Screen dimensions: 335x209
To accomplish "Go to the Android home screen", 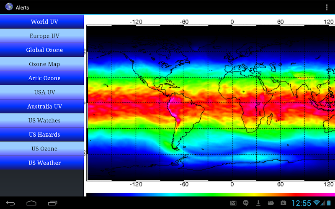I will click(31, 203).
